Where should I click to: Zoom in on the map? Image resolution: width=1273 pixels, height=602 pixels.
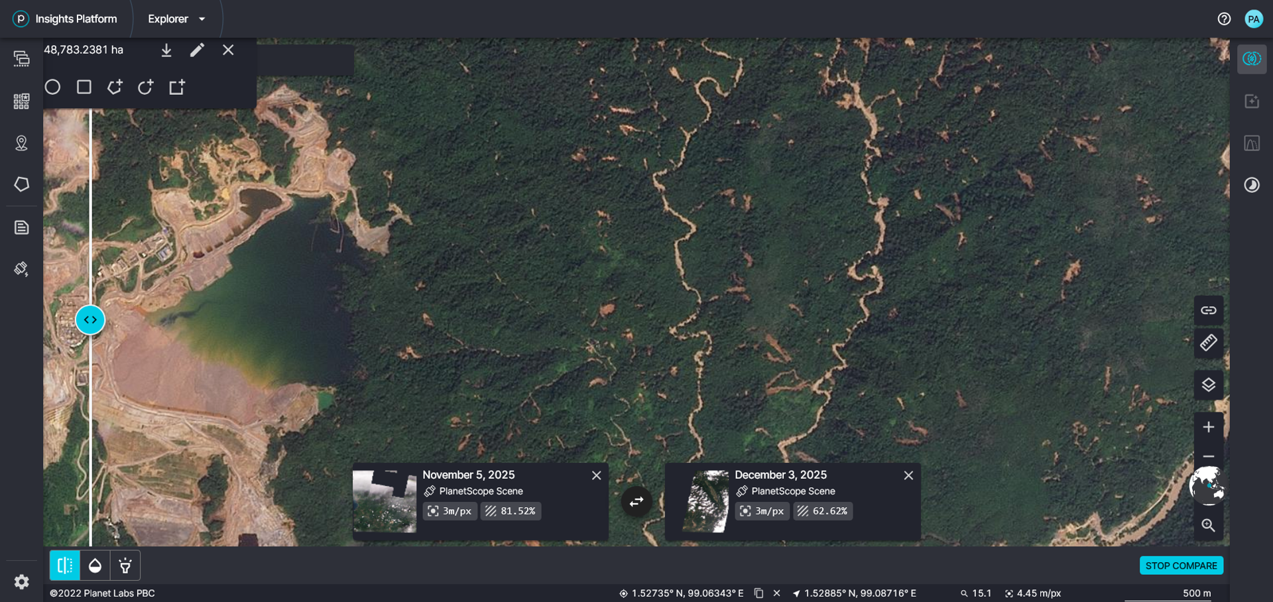coord(1209,427)
